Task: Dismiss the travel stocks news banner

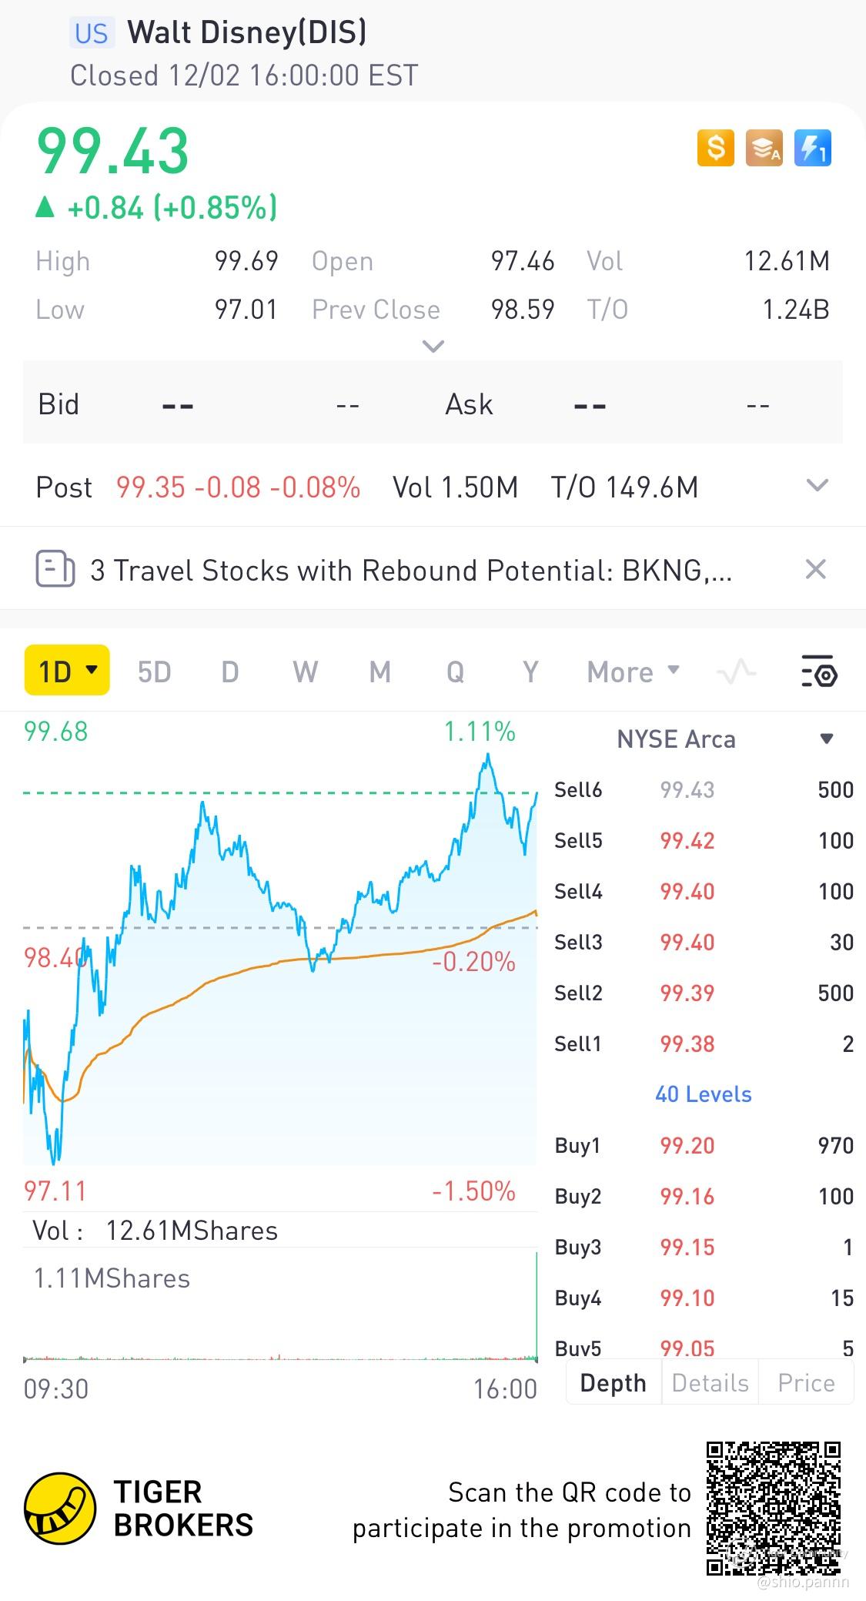Action: pos(815,570)
